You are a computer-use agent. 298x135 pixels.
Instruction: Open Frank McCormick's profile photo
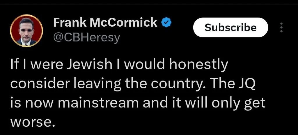tap(27, 31)
